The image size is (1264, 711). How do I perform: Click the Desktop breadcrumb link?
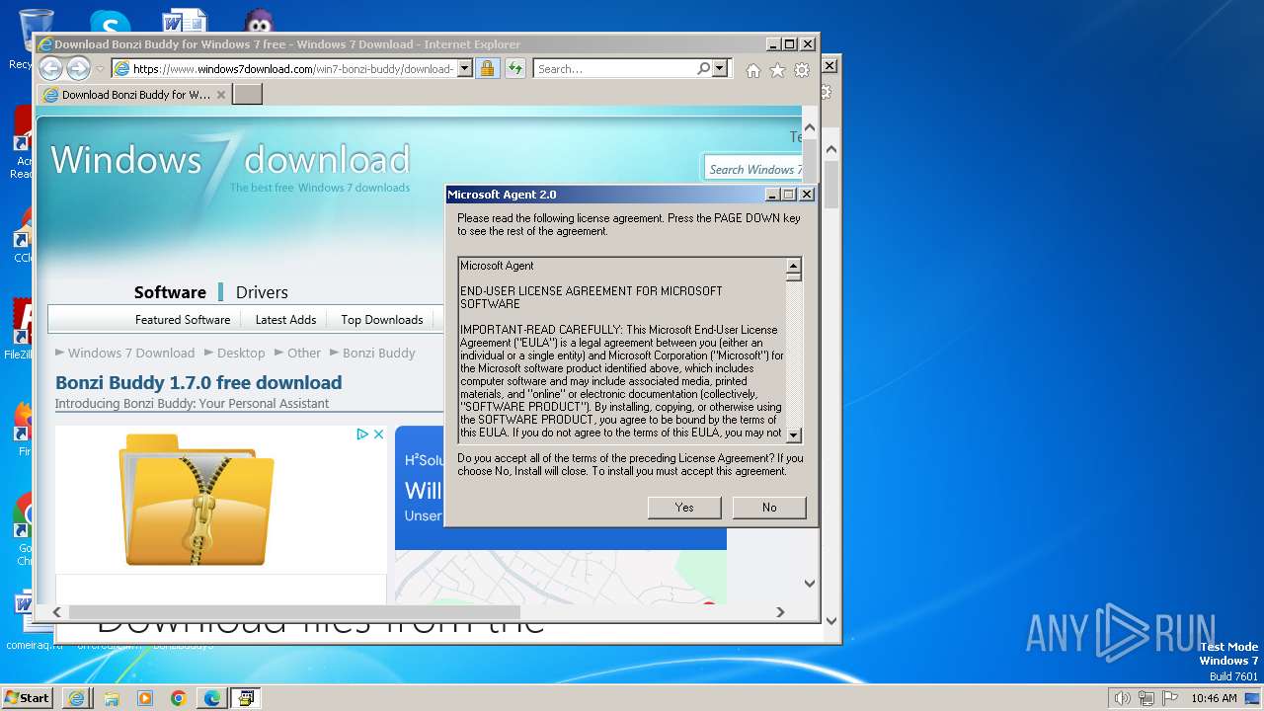coord(241,353)
